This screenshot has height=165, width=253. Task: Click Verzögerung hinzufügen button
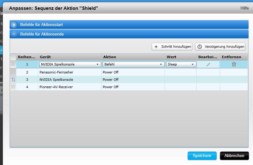pyautogui.click(x=220, y=47)
